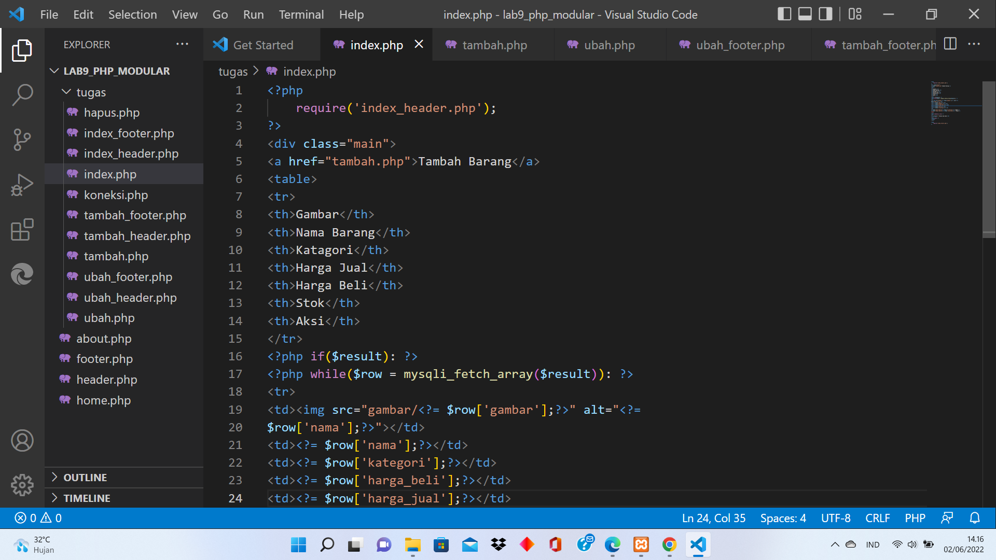
Task: Click the Customize Layout icon
Action: click(855, 14)
